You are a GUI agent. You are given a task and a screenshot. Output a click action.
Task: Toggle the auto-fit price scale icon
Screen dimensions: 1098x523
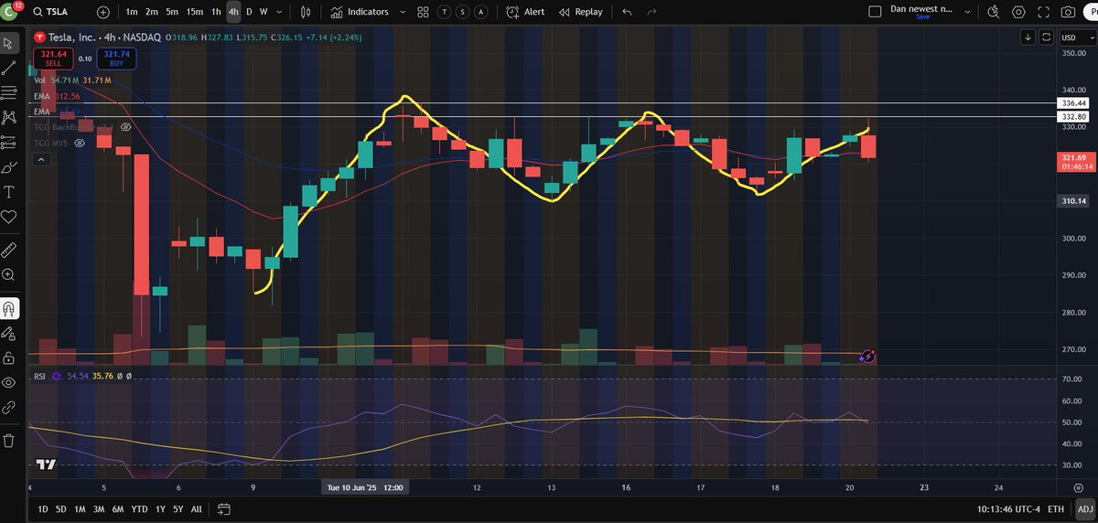[x=1045, y=37]
